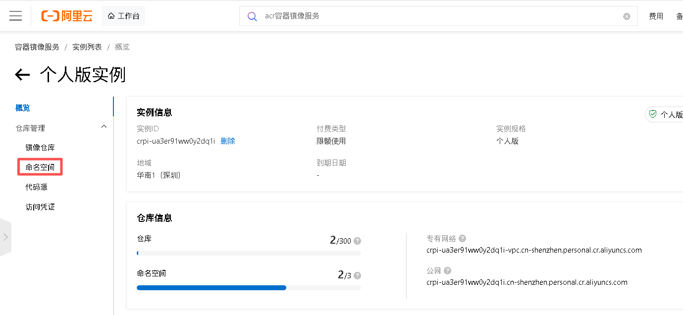Open the 公网 help tooltip icon
Image resolution: width=683 pixels, height=315 pixels.
(x=447, y=270)
